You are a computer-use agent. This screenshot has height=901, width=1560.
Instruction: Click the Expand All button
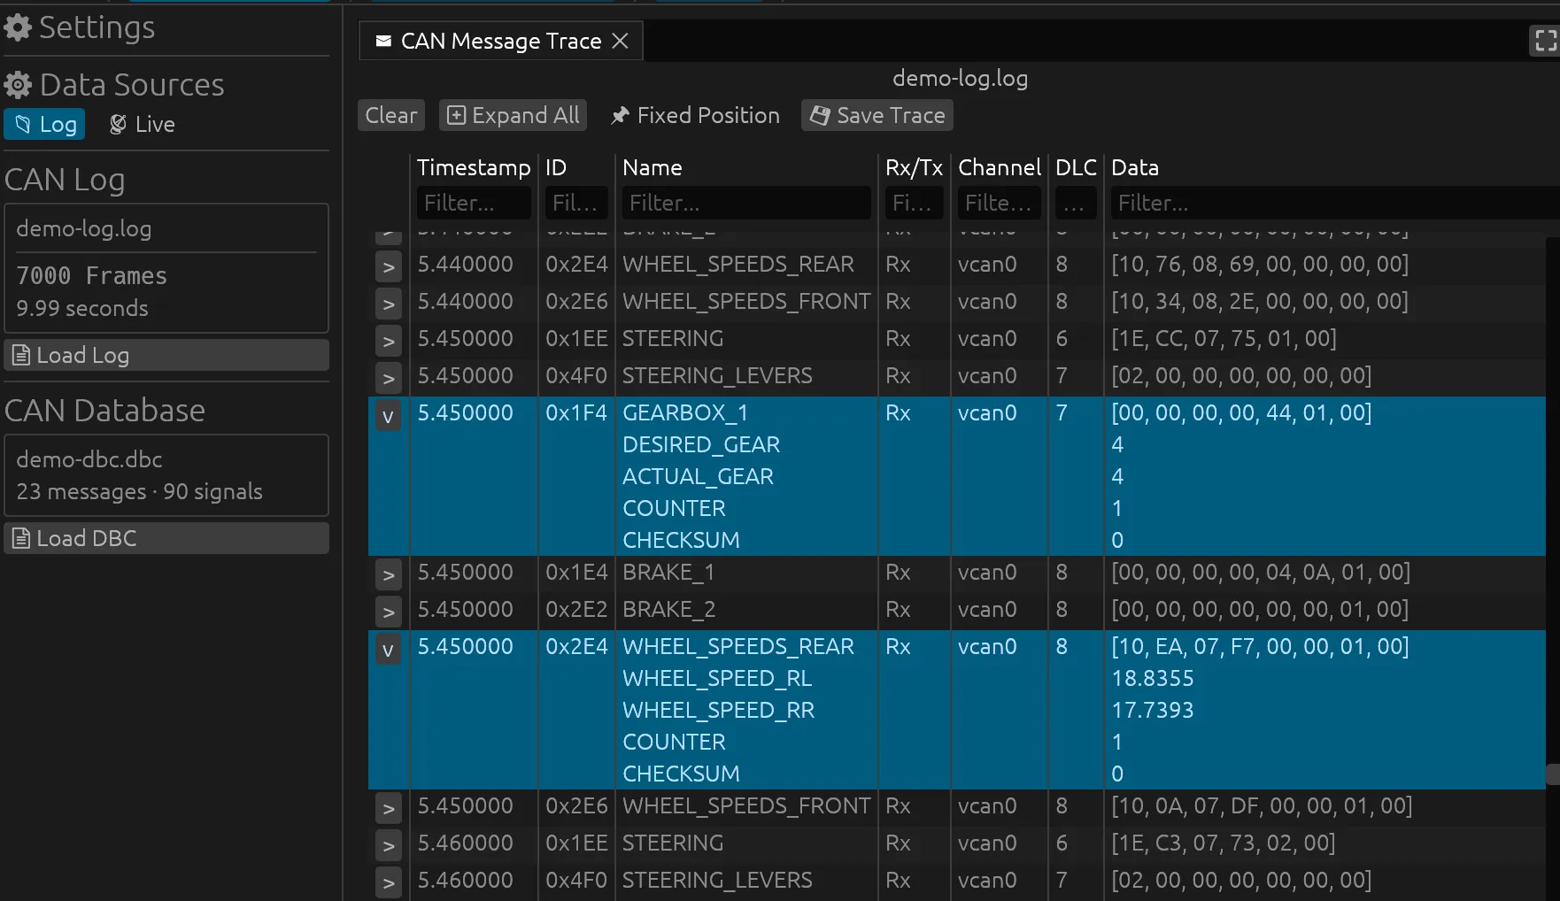point(514,115)
